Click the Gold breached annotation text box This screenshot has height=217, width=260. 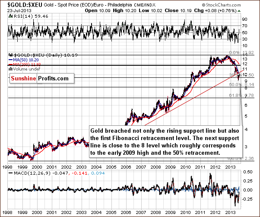(x=166, y=141)
